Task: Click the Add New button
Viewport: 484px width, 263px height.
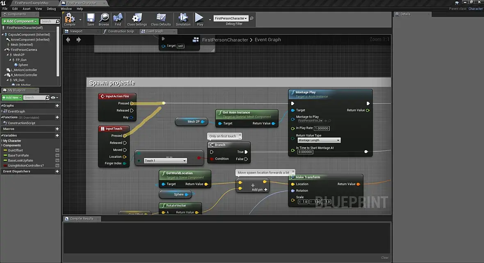Action: point(12,98)
